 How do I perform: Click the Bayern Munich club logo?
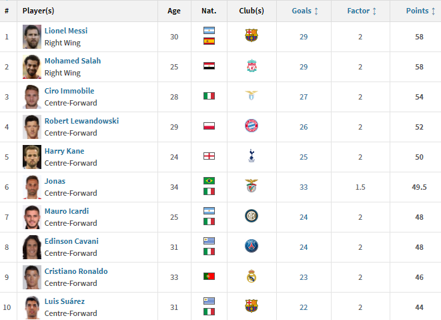click(252, 126)
